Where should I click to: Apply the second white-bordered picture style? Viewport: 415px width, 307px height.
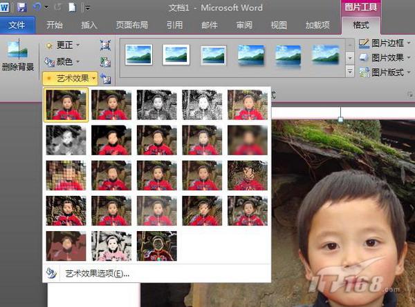tap(176, 55)
